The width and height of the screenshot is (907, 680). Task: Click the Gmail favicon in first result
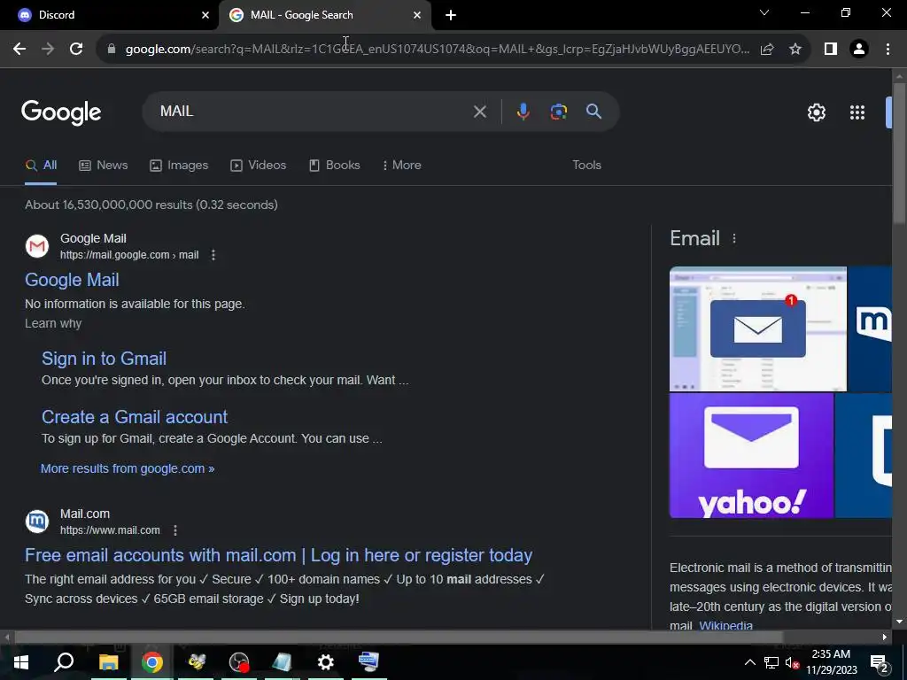click(x=37, y=246)
